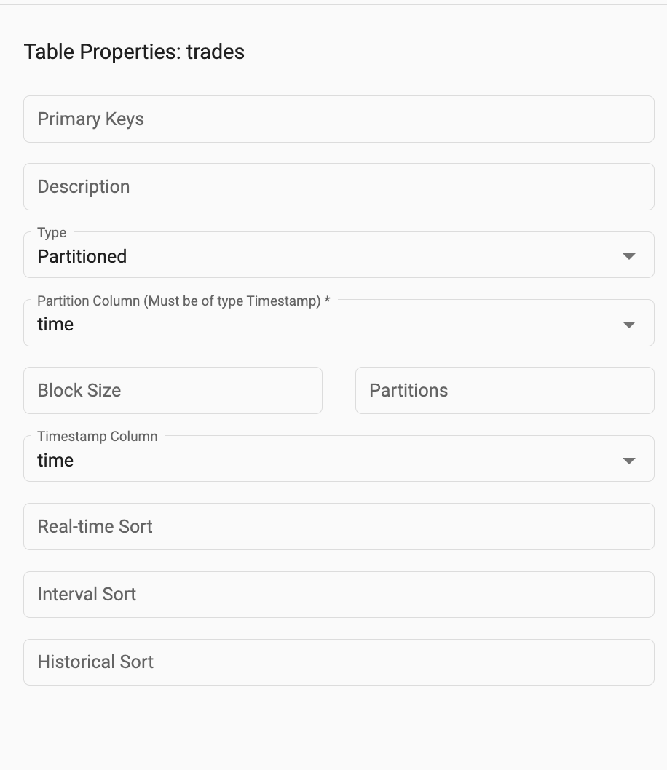Click the "Timestamp Column" field label
The width and height of the screenshot is (667, 770).
[98, 437]
